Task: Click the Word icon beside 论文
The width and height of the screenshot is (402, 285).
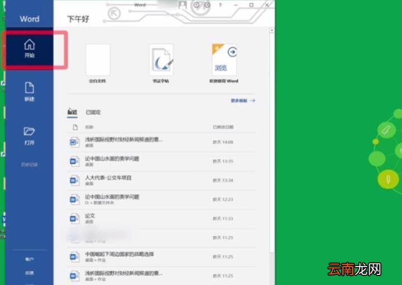Action: 75,218
